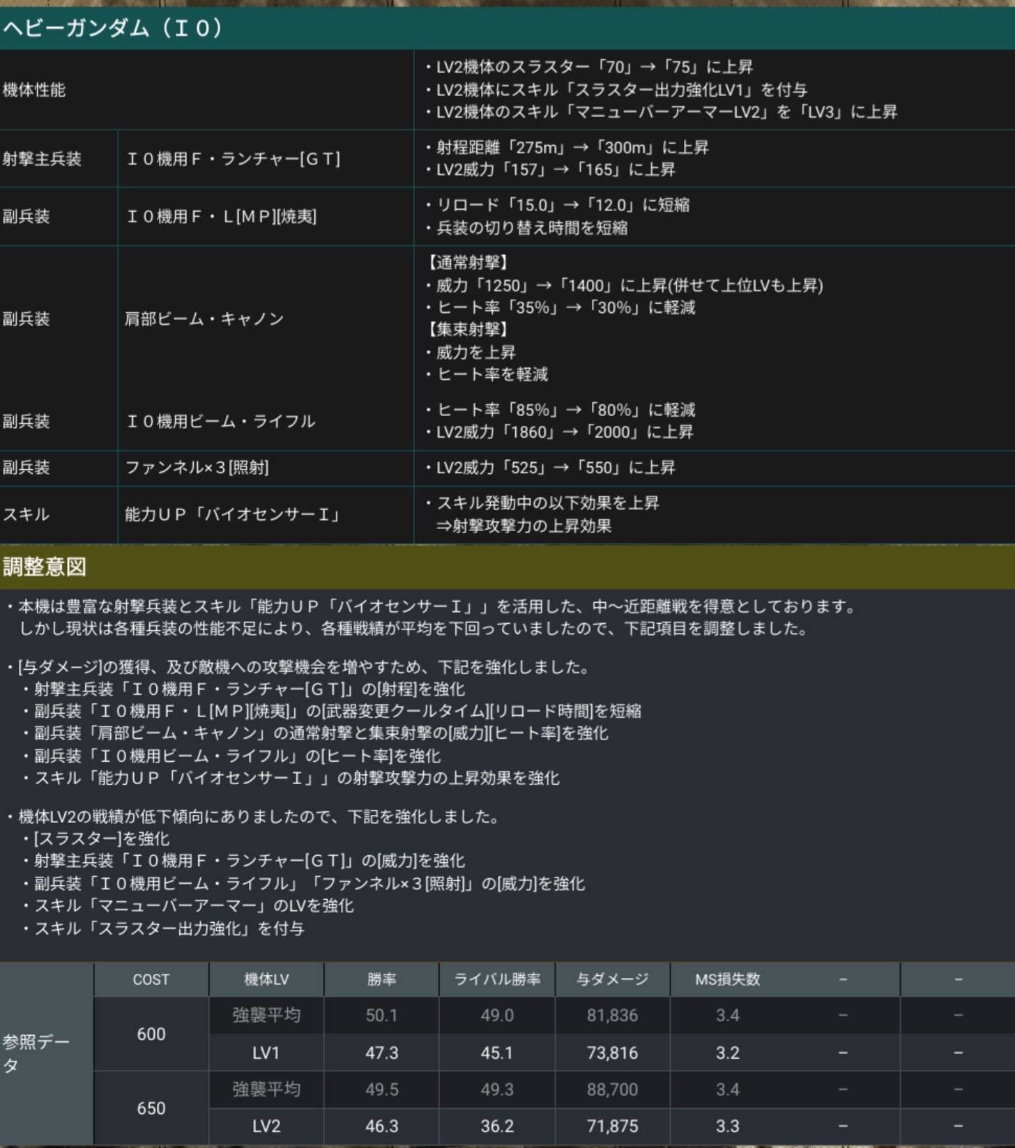Select the 機体LV column header
The height and width of the screenshot is (1148, 1015).
click(266, 980)
